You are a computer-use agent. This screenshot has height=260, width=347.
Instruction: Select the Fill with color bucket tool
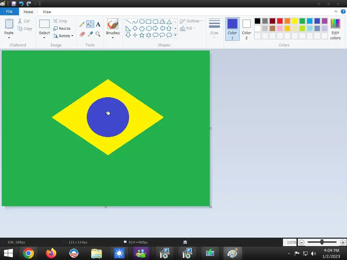click(x=90, y=24)
